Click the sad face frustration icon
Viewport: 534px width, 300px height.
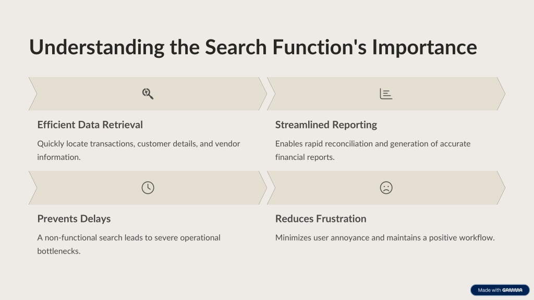[386, 187]
